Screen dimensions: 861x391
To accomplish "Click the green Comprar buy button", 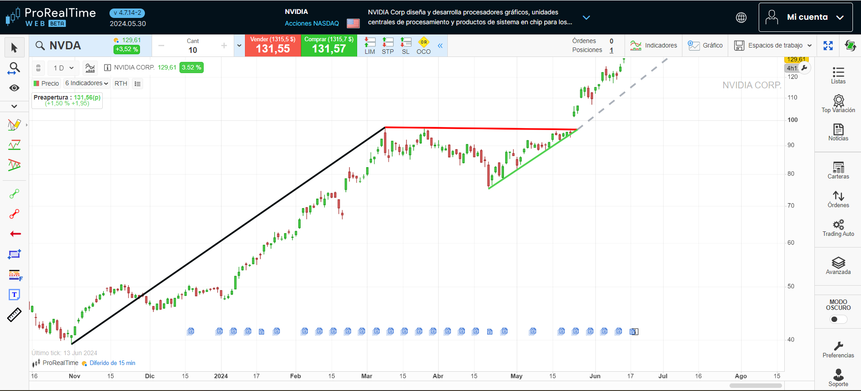I will 329,46.
